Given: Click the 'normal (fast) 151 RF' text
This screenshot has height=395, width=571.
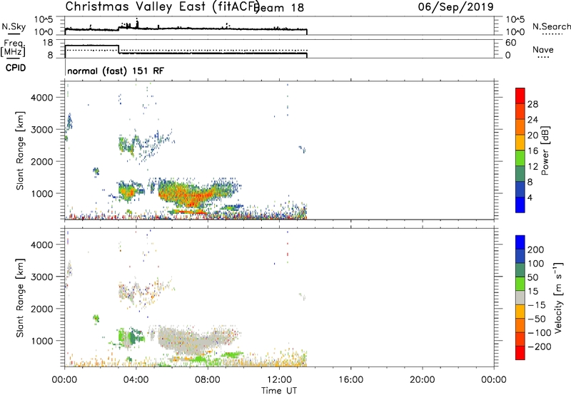Looking at the screenshot, I should [116, 71].
